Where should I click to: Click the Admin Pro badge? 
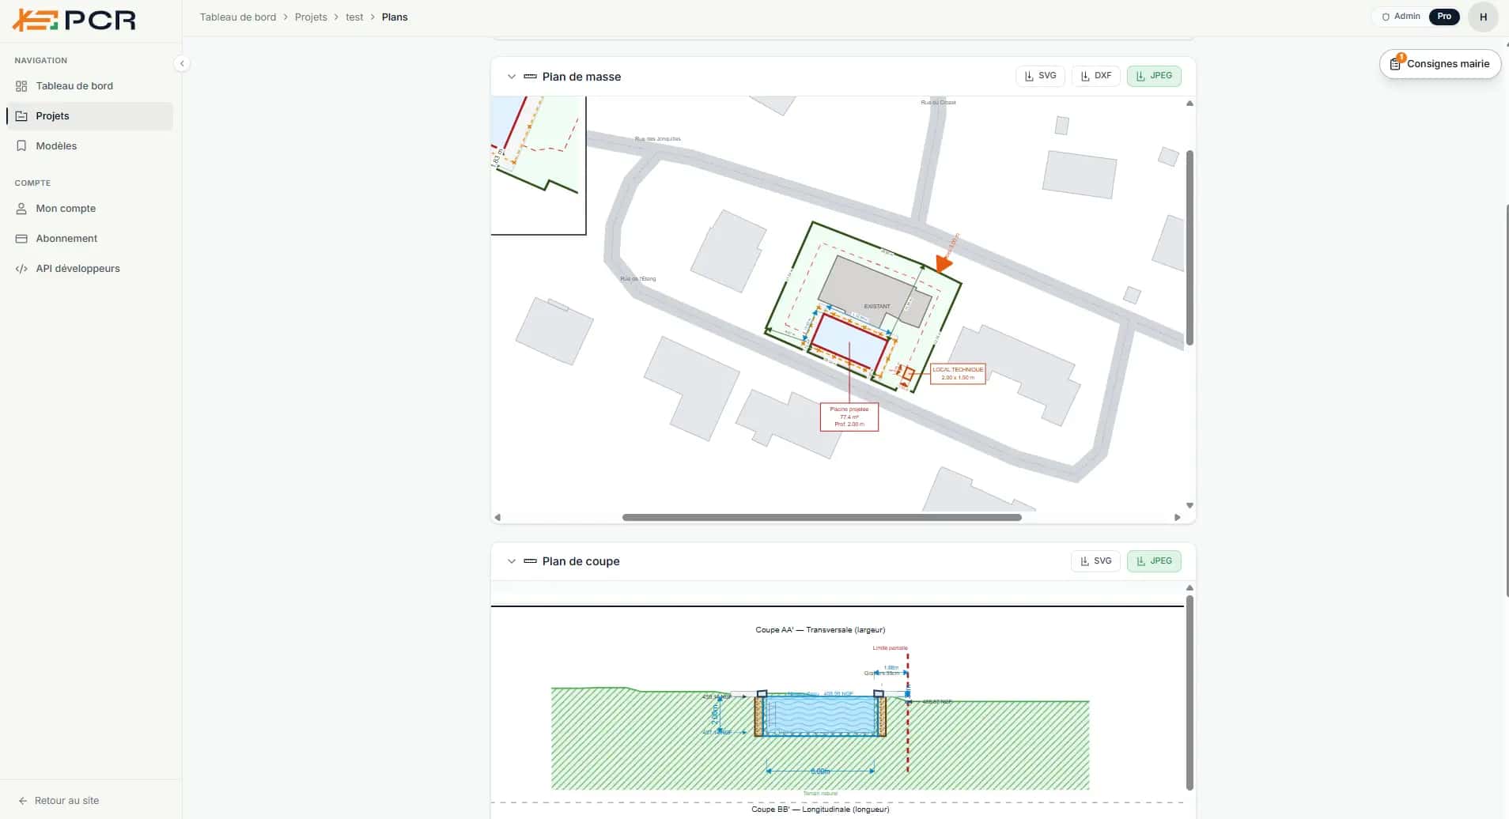[x=1420, y=17]
